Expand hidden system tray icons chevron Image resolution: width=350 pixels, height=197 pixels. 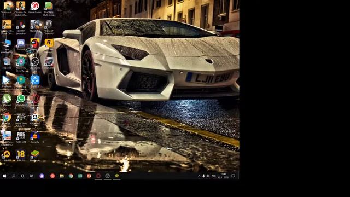[x=199, y=176]
